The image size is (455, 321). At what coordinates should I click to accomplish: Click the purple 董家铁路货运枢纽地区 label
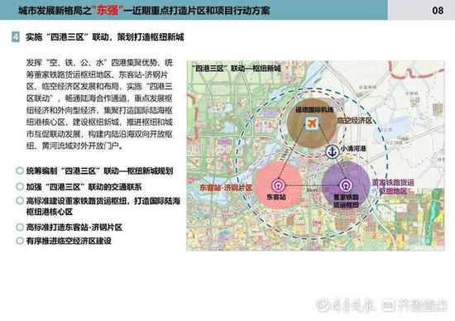click(393, 187)
